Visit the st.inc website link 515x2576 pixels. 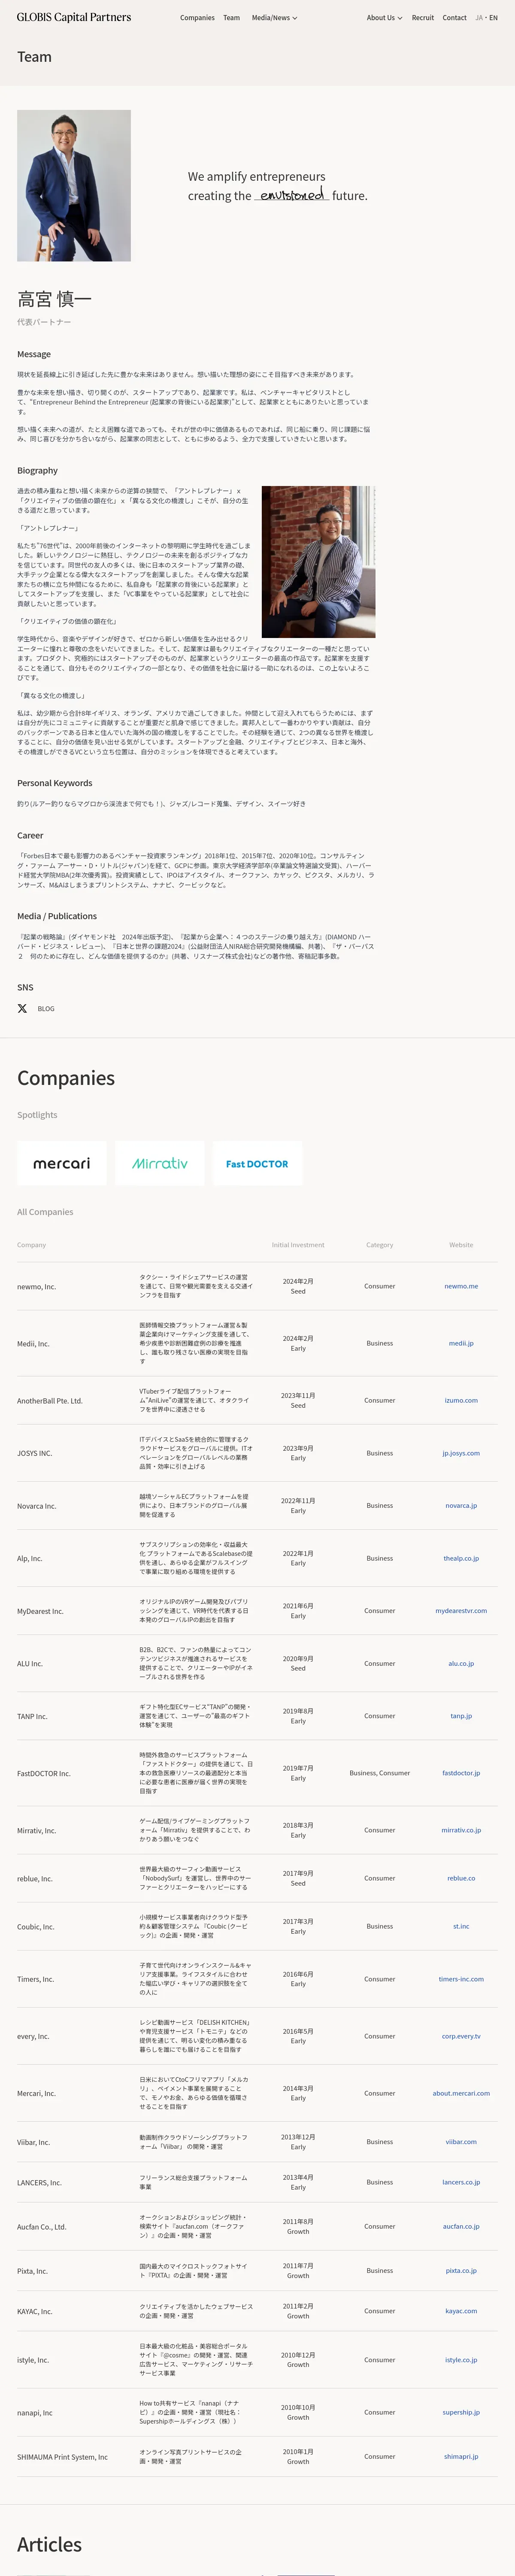pos(461,1926)
